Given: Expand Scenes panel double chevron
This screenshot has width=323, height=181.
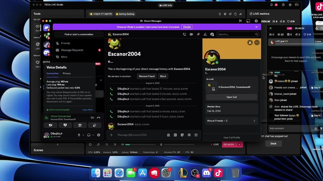Looking at the screenshot, I should pyautogui.click(x=57, y=145).
